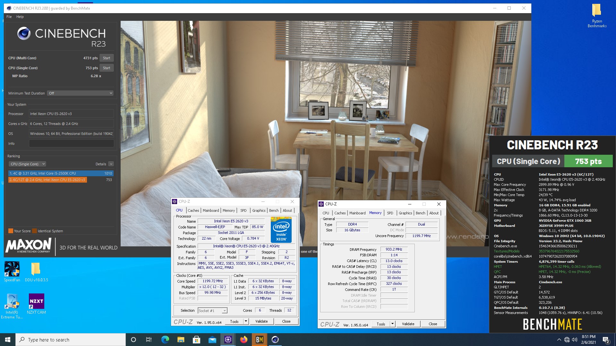
Task: Open the notification center icon
Action: [606, 340]
